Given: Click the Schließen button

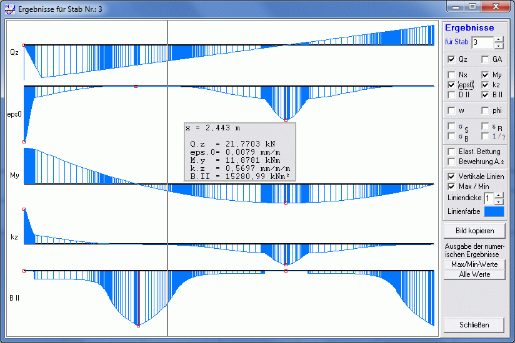Looking at the screenshot, I should (x=474, y=325).
